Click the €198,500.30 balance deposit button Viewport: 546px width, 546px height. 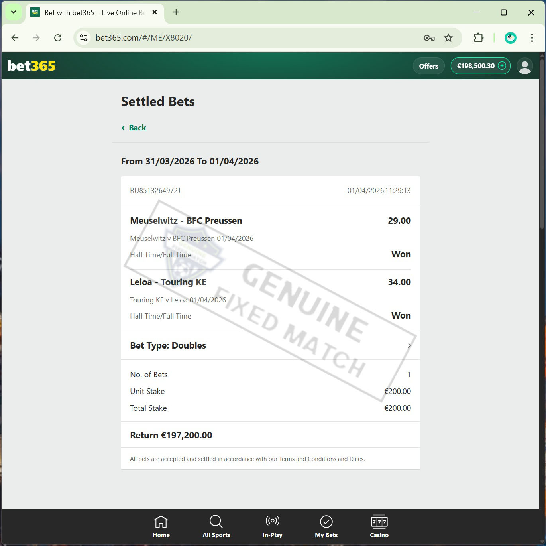click(x=480, y=66)
